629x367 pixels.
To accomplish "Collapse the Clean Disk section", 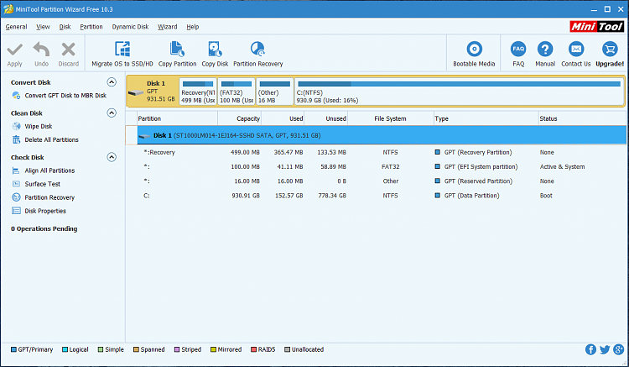I will tap(112, 113).
